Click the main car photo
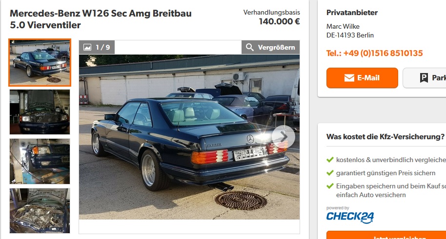The width and height of the screenshot is (446, 239). tap(189, 137)
